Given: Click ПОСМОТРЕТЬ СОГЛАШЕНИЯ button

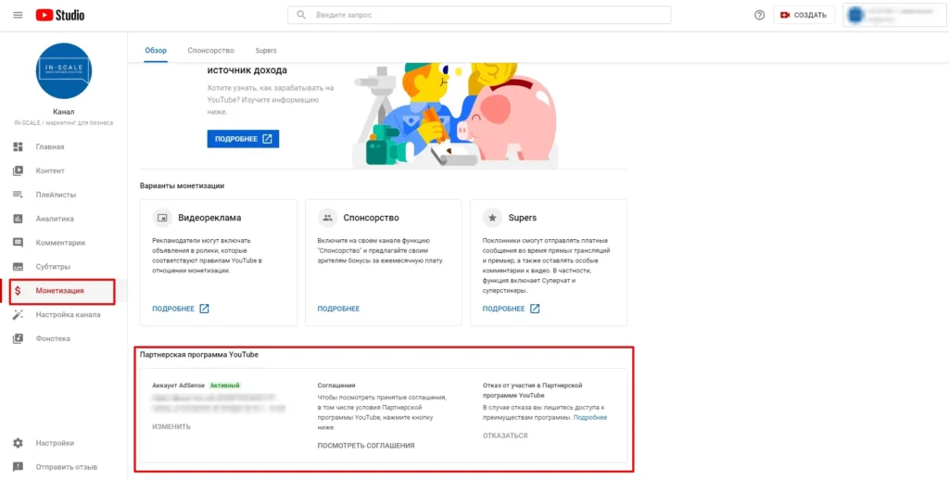Looking at the screenshot, I should 366,446.
